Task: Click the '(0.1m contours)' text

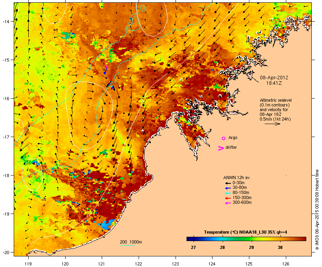Action: pyautogui.click(x=274, y=105)
